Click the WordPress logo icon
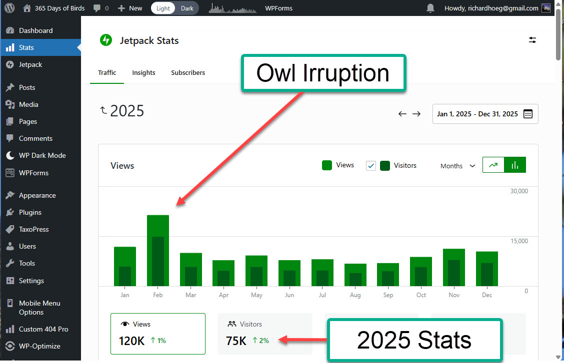 tap(9, 8)
